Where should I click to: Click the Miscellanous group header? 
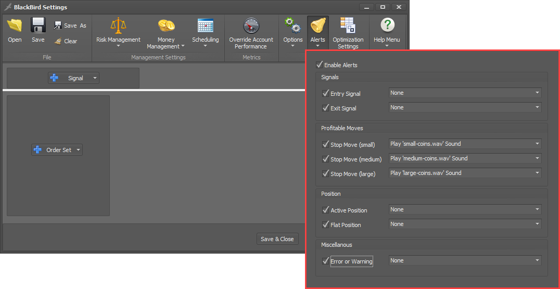pos(336,245)
